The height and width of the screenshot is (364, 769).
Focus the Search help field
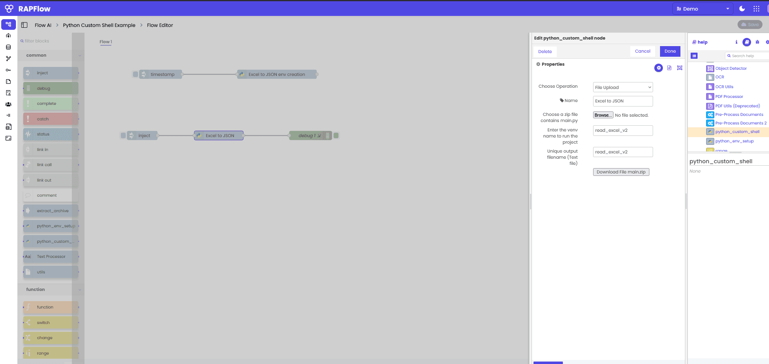point(747,56)
